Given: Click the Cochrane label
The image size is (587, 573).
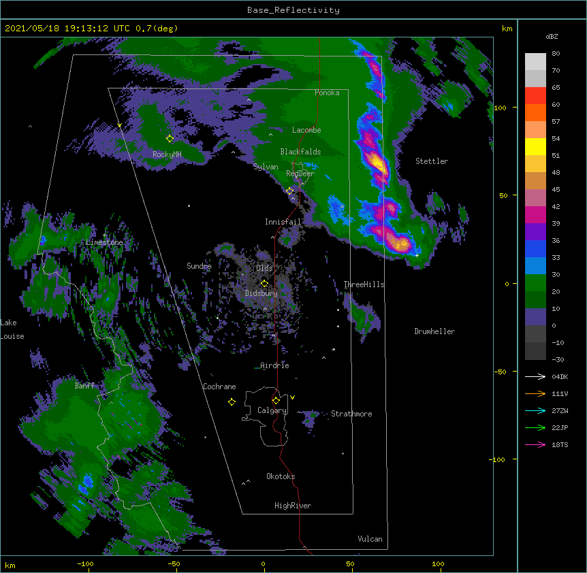Looking at the screenshot, I should (219, 387).
